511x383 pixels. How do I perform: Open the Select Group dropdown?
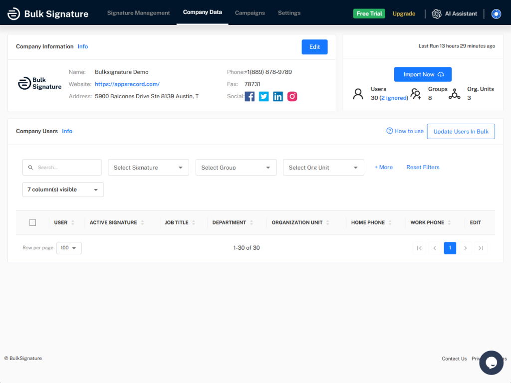[x=236, y=168]
